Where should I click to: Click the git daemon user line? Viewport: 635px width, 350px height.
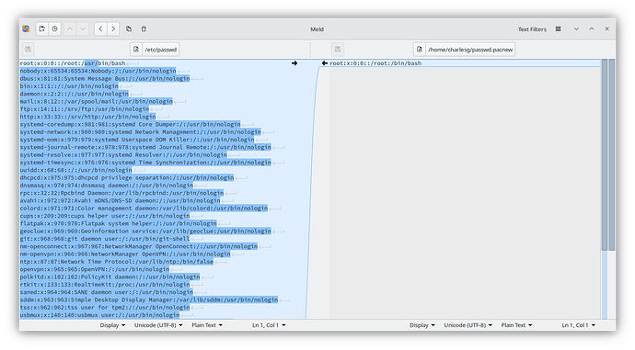point(105,239)
